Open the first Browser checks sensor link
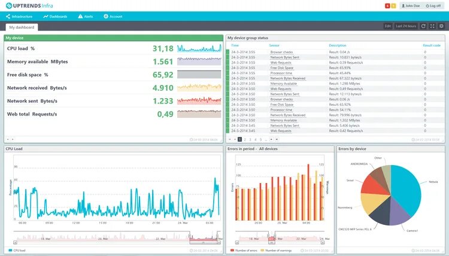Screen dimensions: 449x256 [281, 52]
